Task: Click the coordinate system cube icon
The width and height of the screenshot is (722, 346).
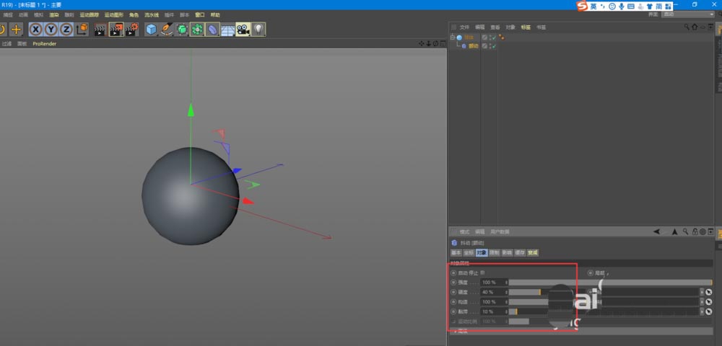Action: point(82,30)
